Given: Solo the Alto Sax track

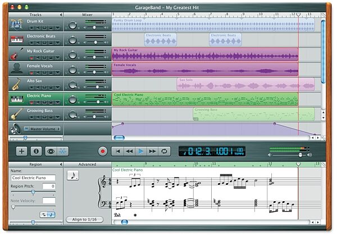Looking at the screenshot, I should tap(44, 87).
